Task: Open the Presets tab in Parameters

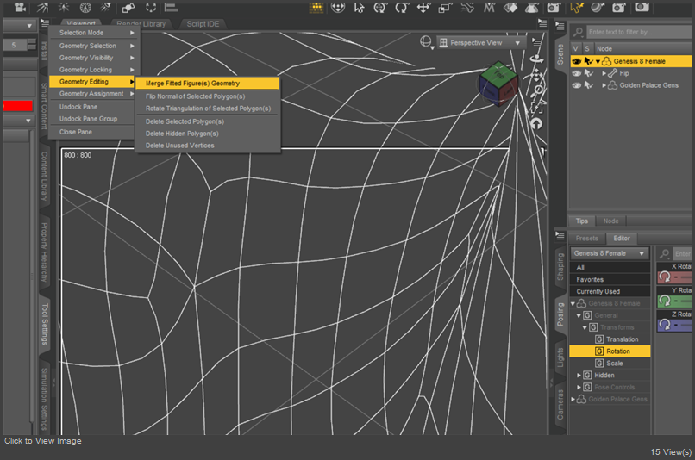Action: [x=587, y=239]
